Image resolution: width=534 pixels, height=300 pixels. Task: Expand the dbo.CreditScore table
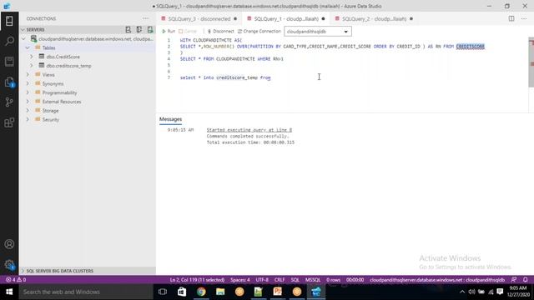(32, 57)
